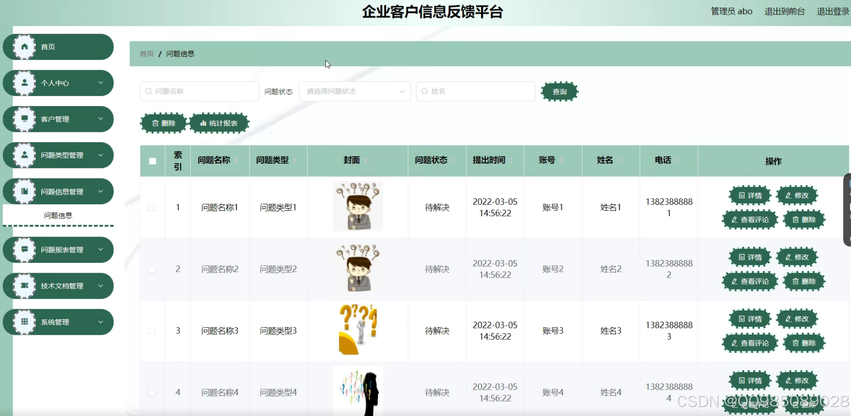Screen dimensions: 851x416
Task: Check the checkbox for 问题名称3 row
Action: point(152,331)
